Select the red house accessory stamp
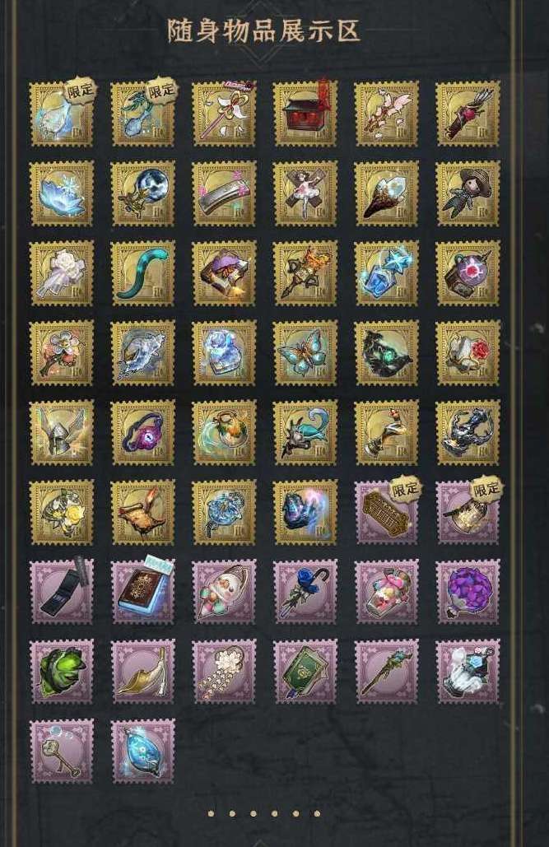549x847 pixels. point(305,114)
